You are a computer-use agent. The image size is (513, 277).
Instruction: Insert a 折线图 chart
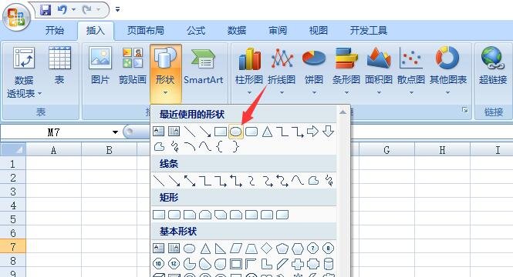point(282,71)
